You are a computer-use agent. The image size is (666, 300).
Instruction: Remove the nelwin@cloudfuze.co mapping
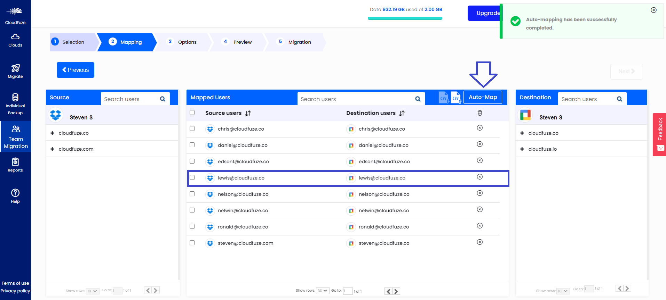[x=479, y=209]
